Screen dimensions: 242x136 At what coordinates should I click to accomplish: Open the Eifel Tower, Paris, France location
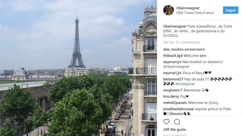pos(195,13)
